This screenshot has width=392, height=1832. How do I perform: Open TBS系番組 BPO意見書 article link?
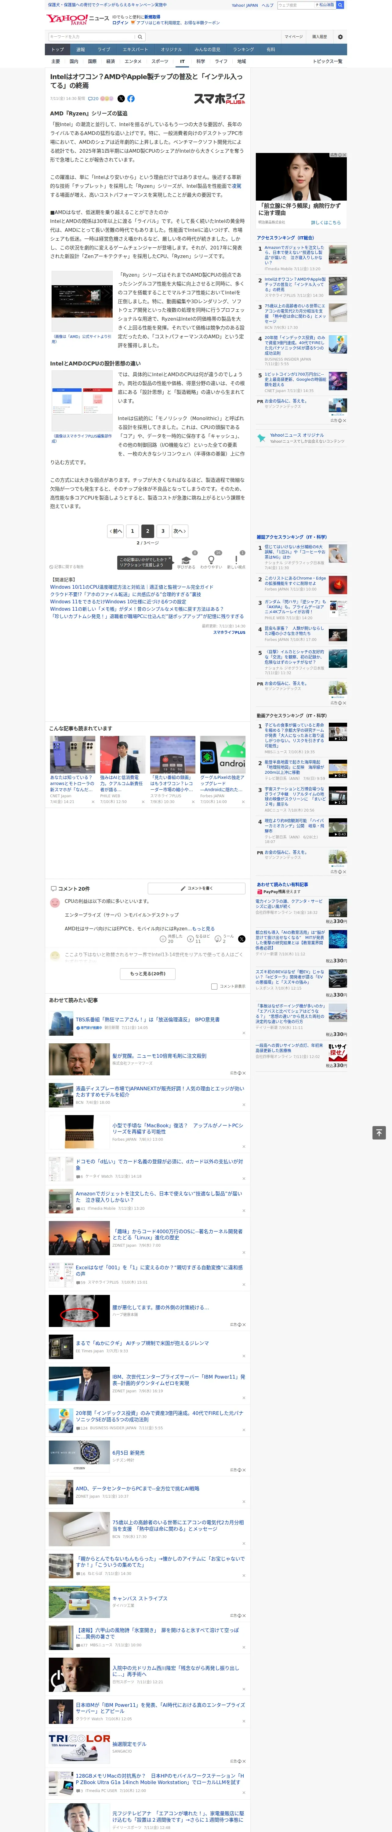pyautogui.click(x=148, y=1019)
